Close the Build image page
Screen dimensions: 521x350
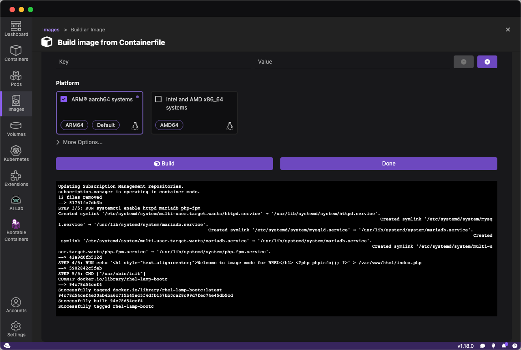coord(508,30)
